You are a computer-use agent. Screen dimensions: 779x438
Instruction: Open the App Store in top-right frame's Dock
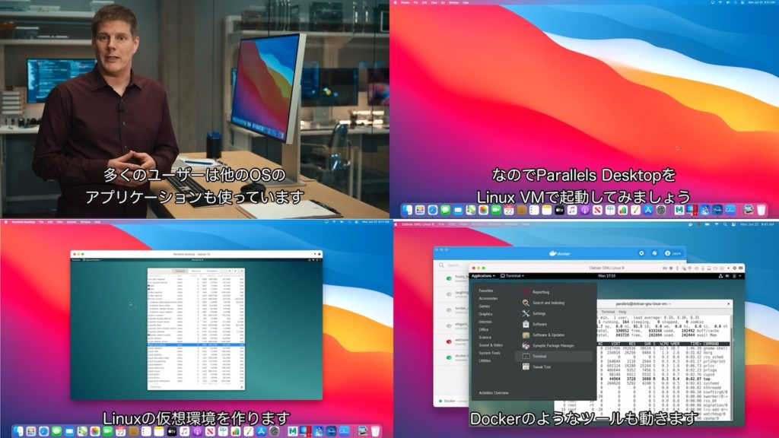[648, 210]
